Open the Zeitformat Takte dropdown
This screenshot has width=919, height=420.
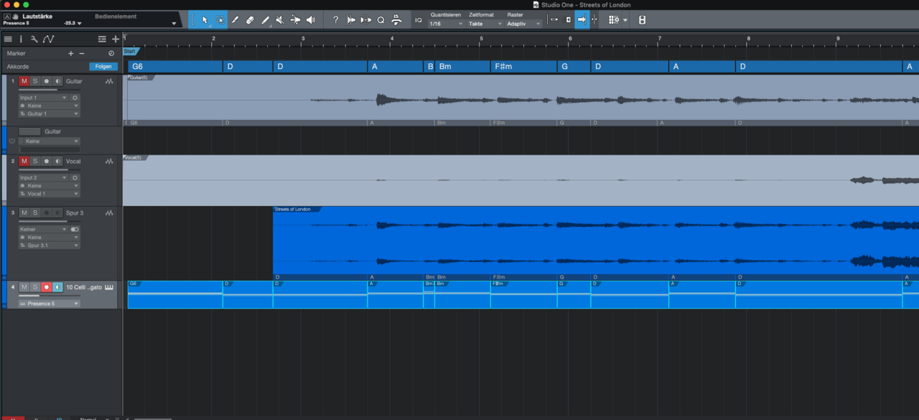pos(485,24)
